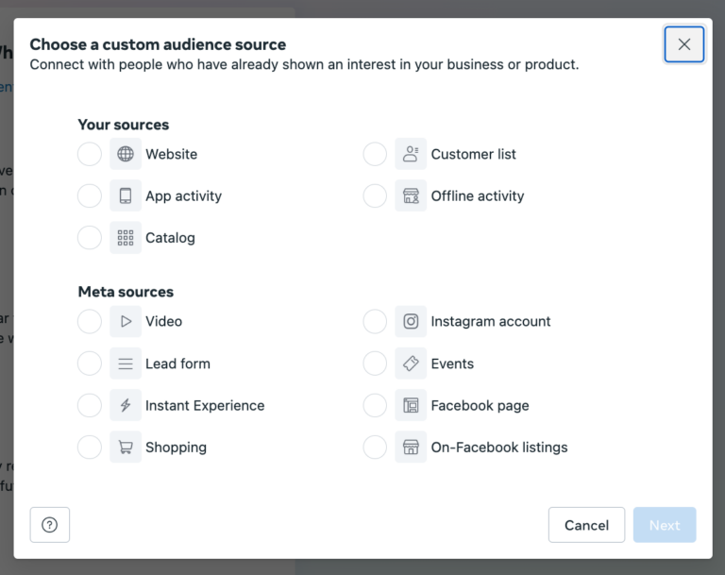Click the On-Facebook listings label text
Viewport: 725px width, 575px height.
(499, 448)
